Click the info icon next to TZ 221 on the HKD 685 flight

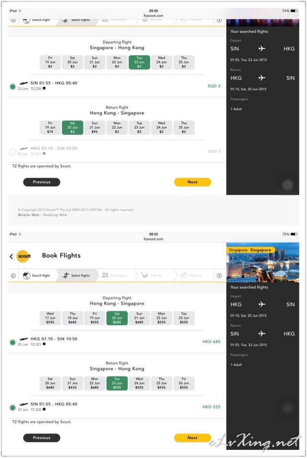click(x=44, y=344)
